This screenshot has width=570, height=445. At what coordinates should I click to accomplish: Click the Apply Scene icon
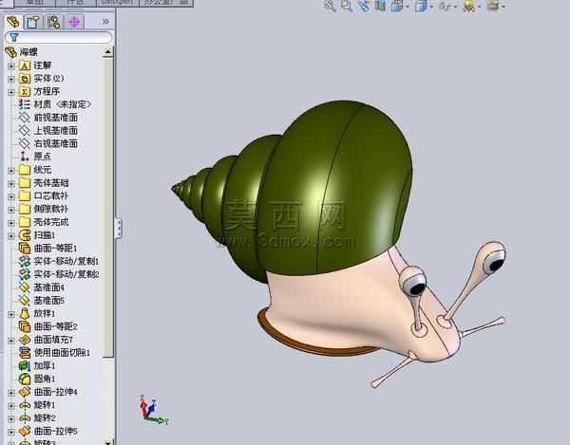(492, 6)
